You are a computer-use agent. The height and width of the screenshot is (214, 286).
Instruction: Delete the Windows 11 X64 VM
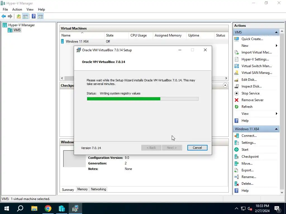click(247, 184)
